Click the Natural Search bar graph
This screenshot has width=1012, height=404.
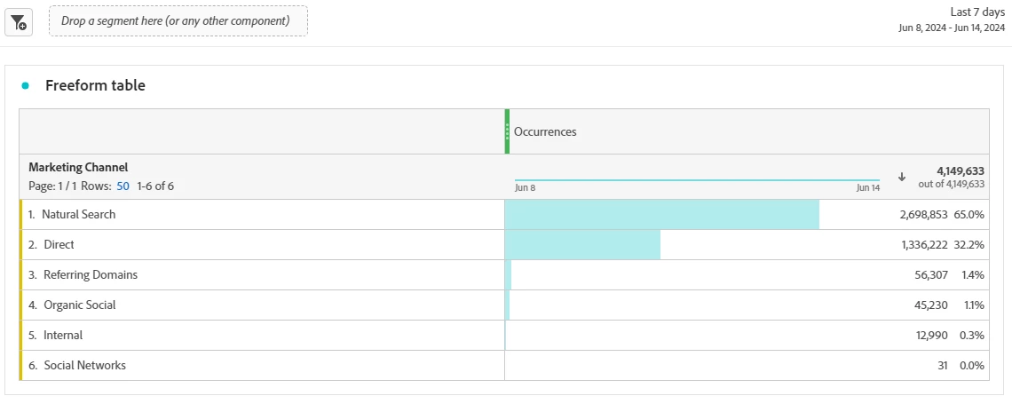click(662, 214)
